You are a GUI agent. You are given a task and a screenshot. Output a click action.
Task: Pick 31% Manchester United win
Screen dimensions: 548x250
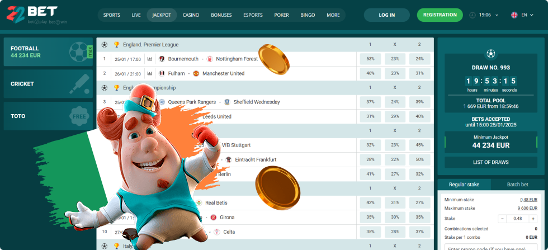pyautogui.click(x=419, y=73)
